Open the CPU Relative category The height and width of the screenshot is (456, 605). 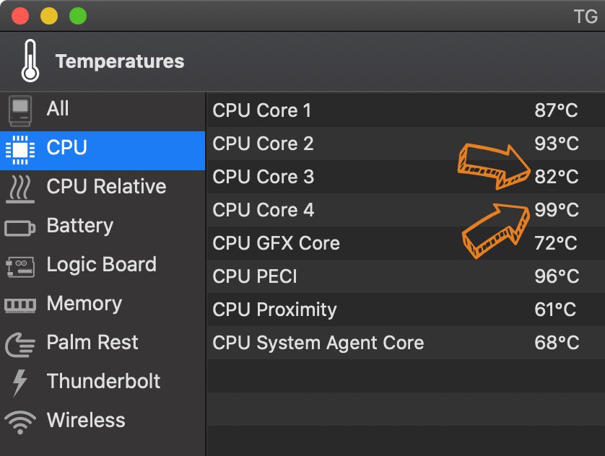[103, 189]
